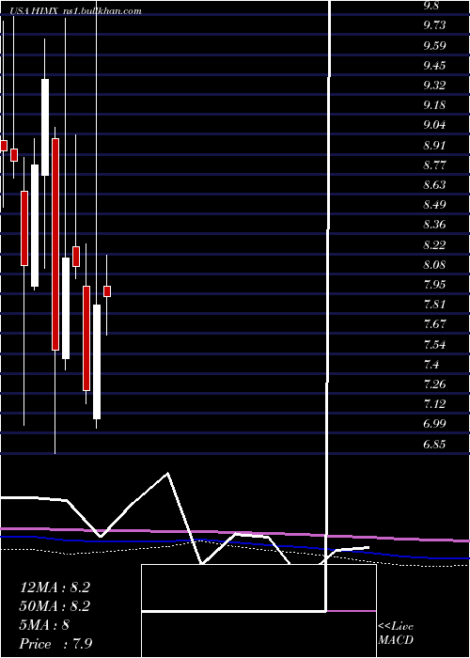Viewport: 470px width, 658px height.
Task: Click the 7.54 price axis label
Action: (x=434, y=345)
